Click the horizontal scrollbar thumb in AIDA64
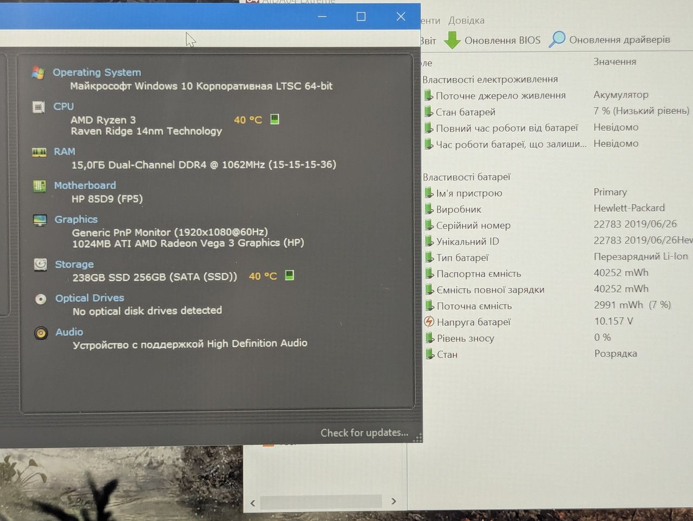 [x=321, y=502]
